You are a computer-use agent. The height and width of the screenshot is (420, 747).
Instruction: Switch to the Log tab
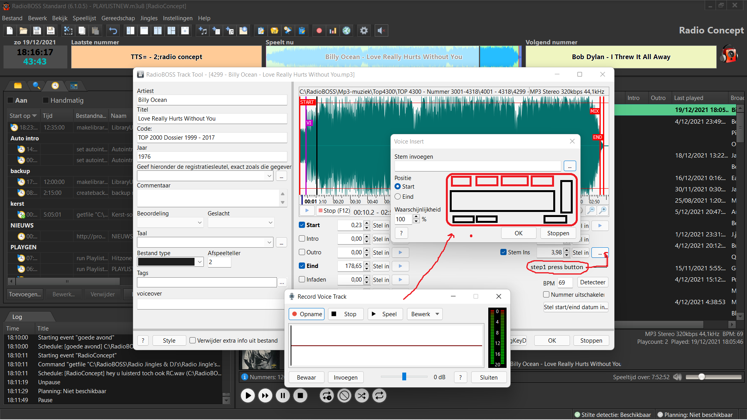click(x=17, y=317)
